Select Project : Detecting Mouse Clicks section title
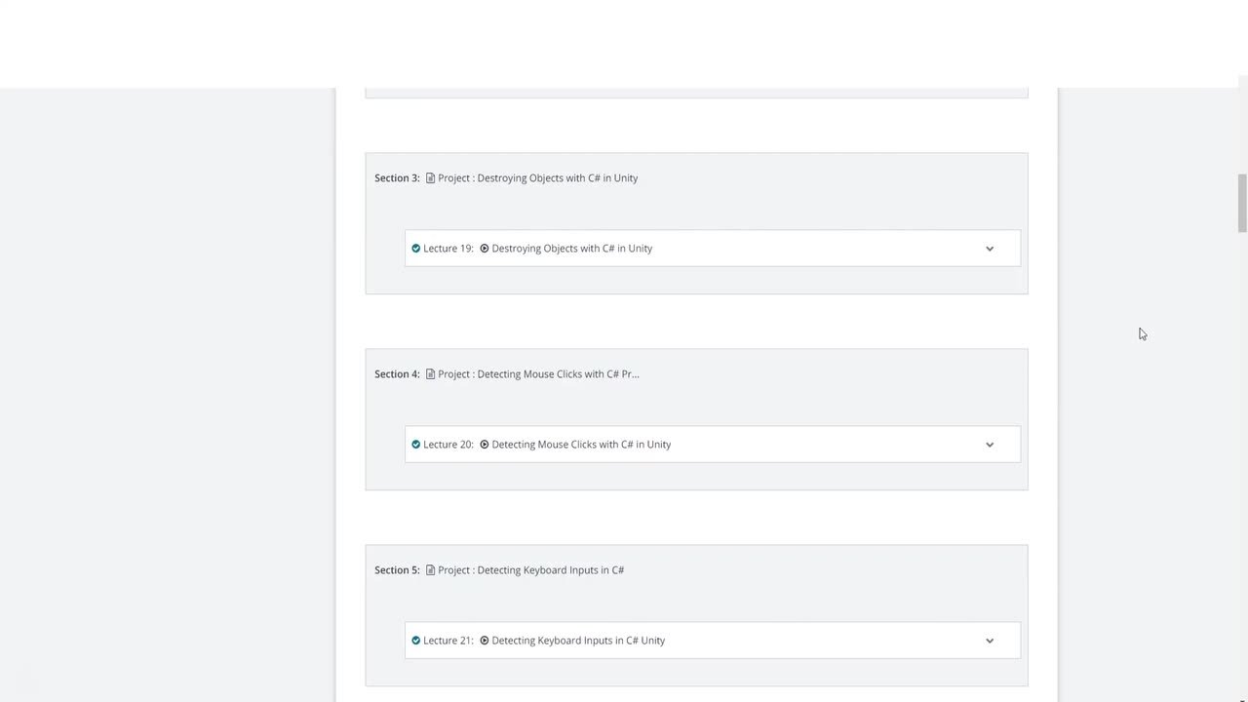This screenshot has height=702, width=1248. coord(538,374)
